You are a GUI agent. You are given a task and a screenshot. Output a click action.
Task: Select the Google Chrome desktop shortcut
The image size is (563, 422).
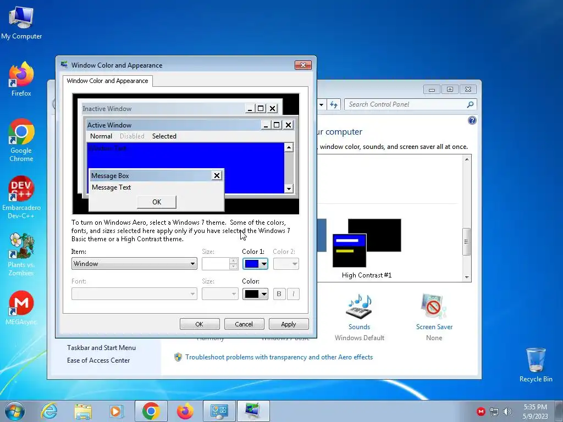(x=21, y=140)
